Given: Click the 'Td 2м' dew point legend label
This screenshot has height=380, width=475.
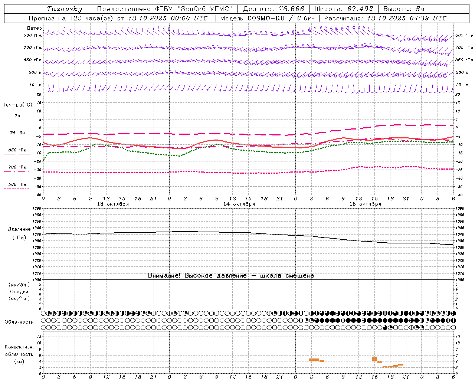Looking at the screenshot, I should pyautogui.click(x=17, y=133).
